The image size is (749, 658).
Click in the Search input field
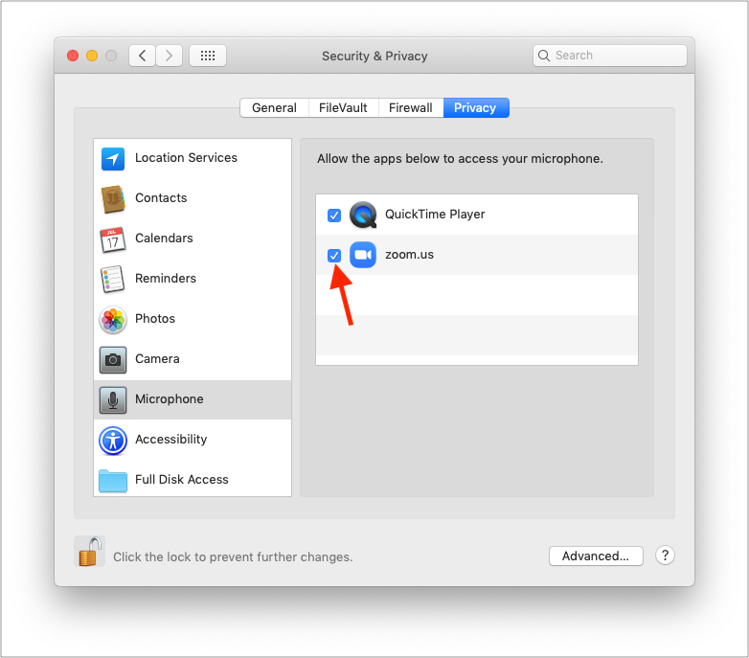click(610, 56)
